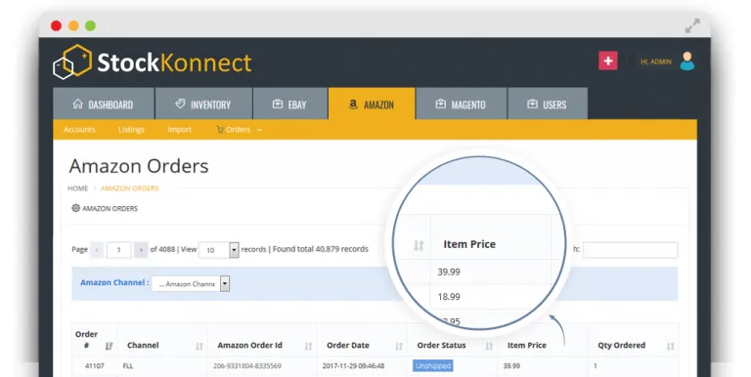Viewport: 751px width, 377px height.
Task: Open the records per page dropdown
Action: pos(219,250)
